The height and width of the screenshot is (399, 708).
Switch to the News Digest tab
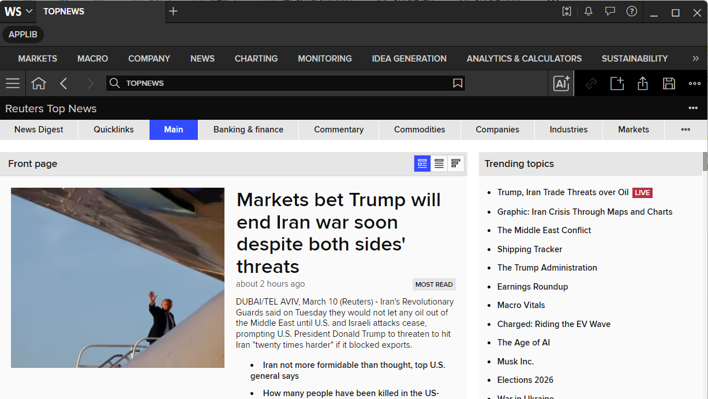click(39, 130)
